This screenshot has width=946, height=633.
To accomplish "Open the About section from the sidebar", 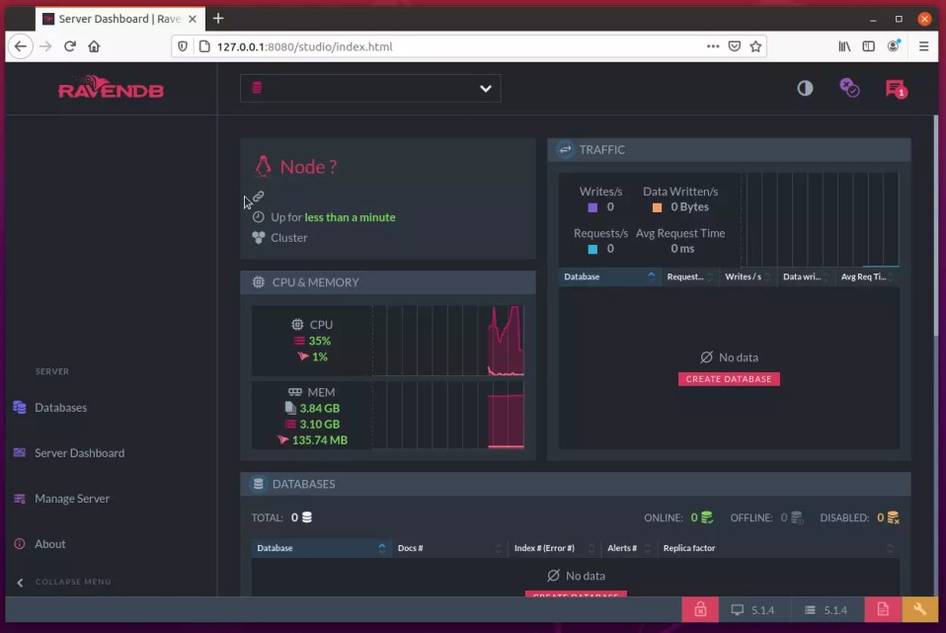I will click(x=50, y=543).
